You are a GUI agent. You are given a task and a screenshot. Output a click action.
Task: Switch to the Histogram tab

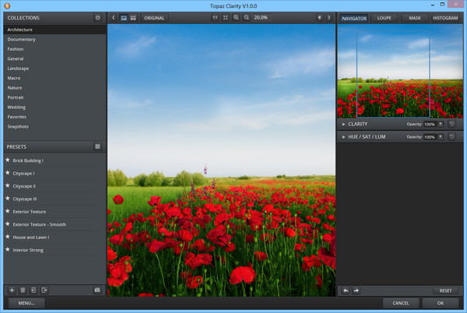pyautogui.click(x=445, y=17)
